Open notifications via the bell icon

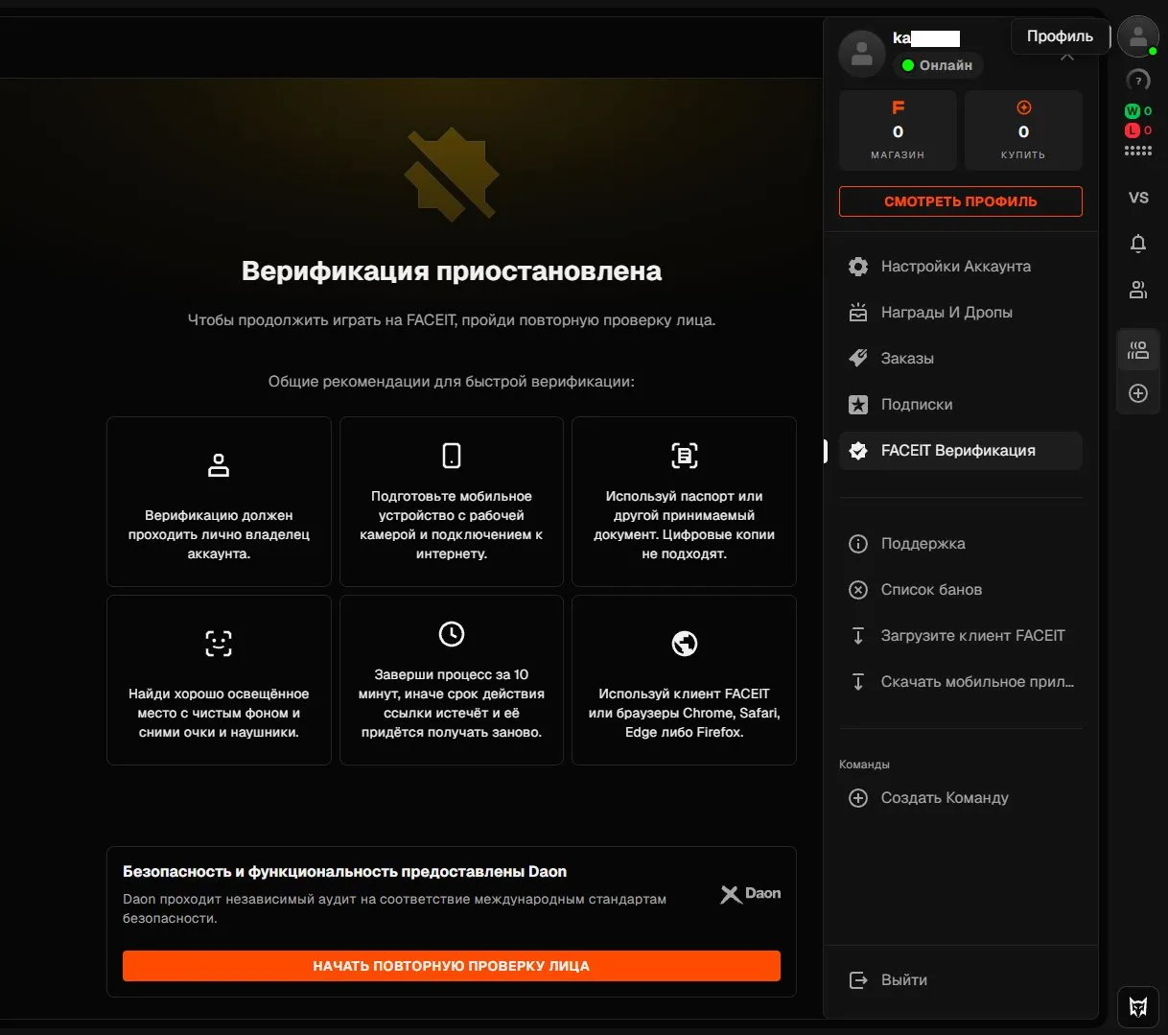pos(1138,244)
